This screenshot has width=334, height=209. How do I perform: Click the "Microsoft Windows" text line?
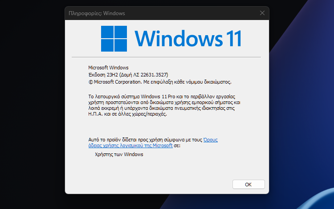(108, 68)
